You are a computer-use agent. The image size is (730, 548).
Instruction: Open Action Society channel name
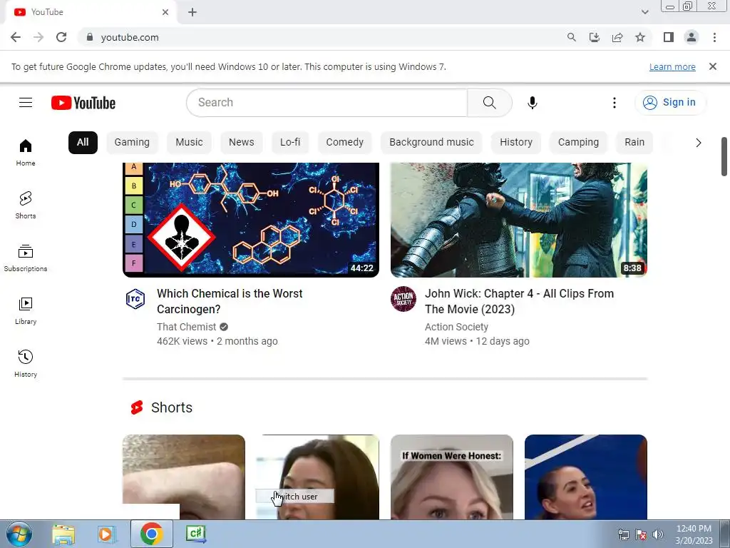coord(456,327)
